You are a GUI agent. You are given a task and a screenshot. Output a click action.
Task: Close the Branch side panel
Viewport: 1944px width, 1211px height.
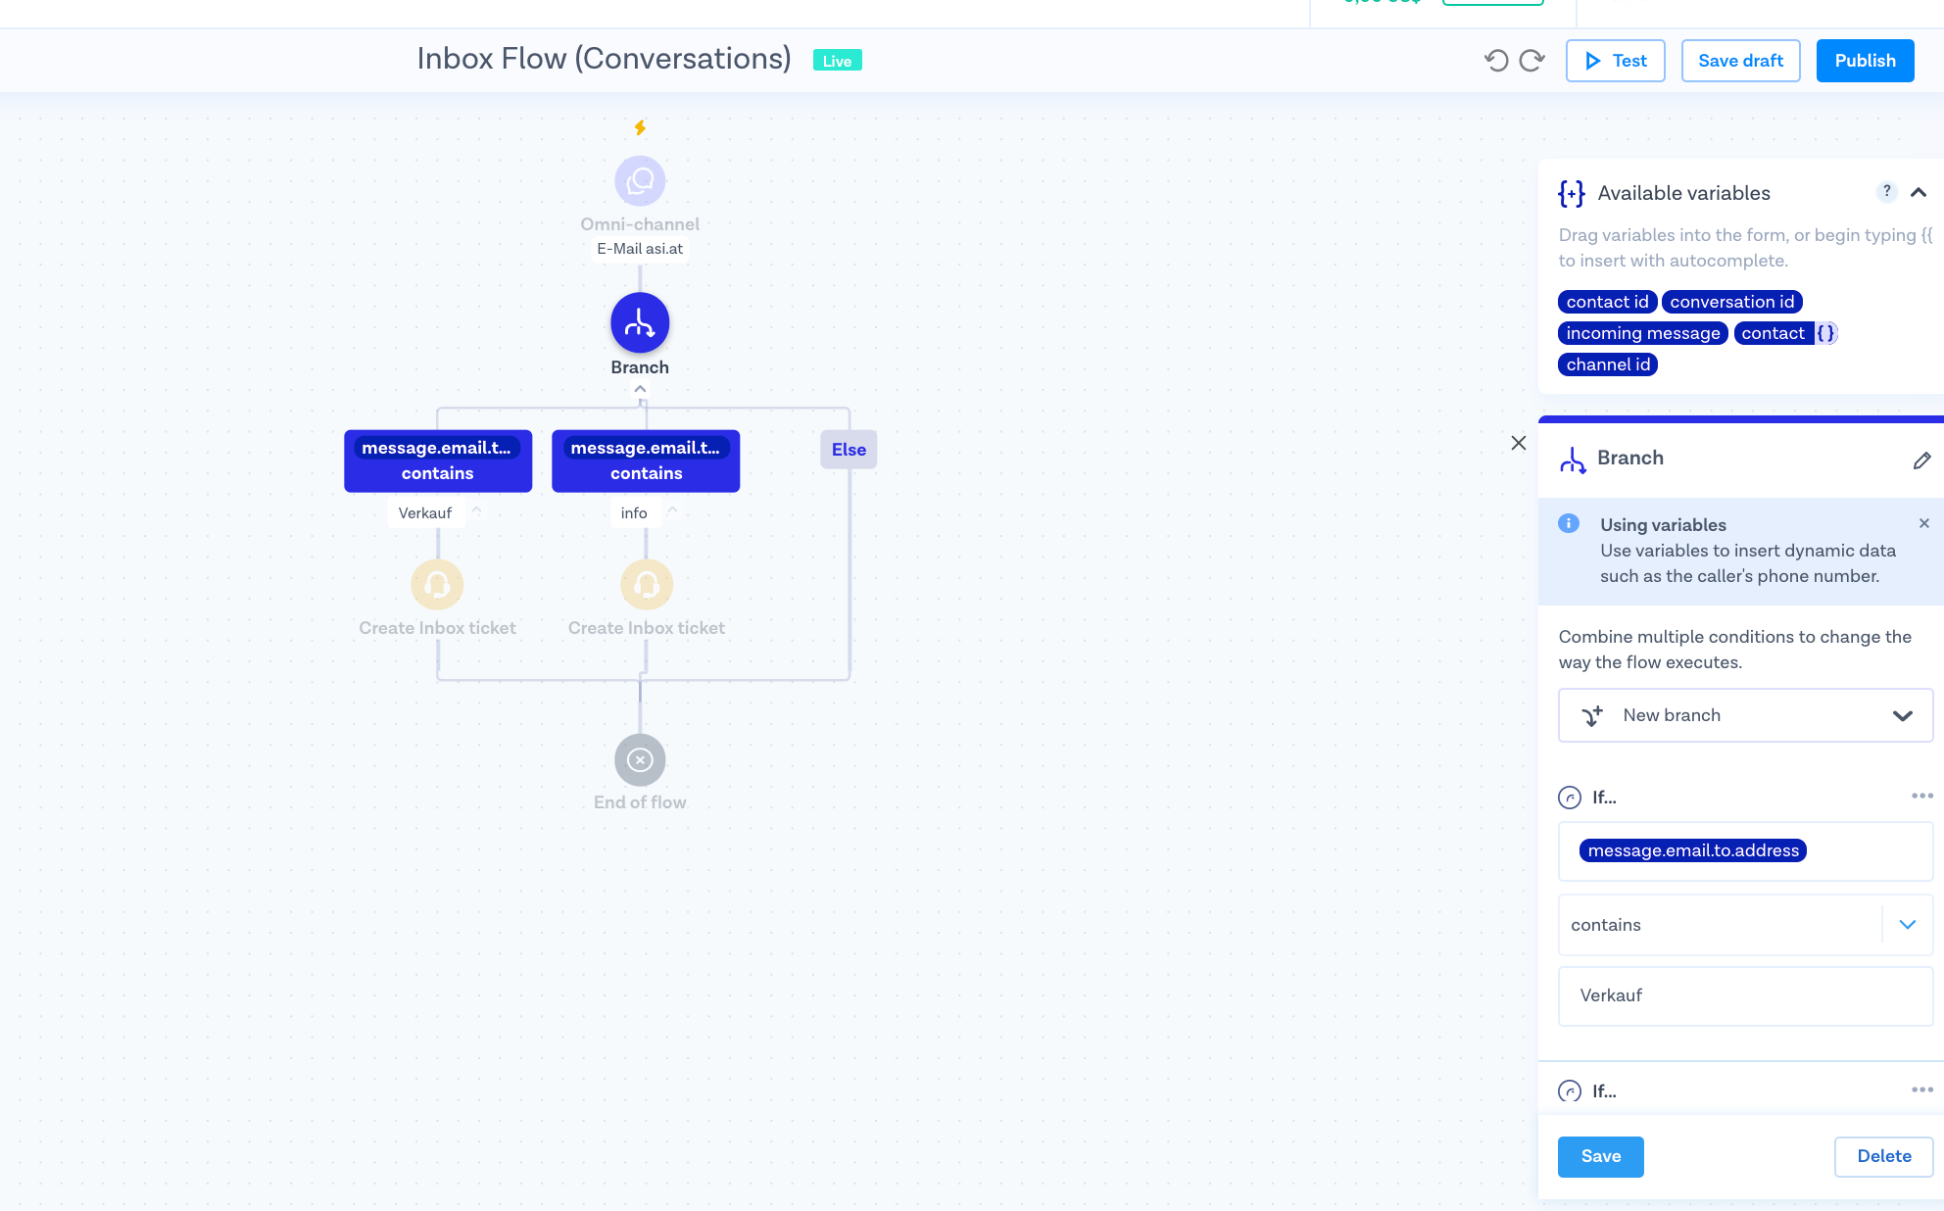coord(1519,443)
